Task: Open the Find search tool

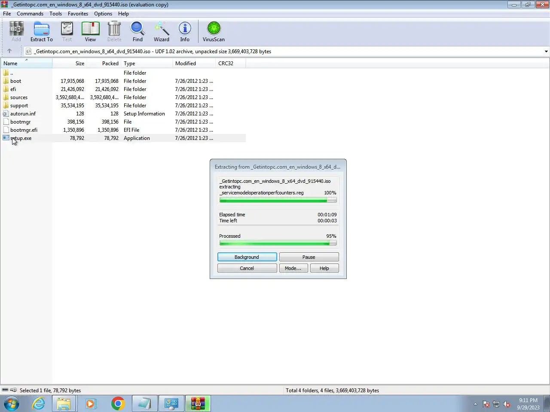Action: tap(137, 32)
